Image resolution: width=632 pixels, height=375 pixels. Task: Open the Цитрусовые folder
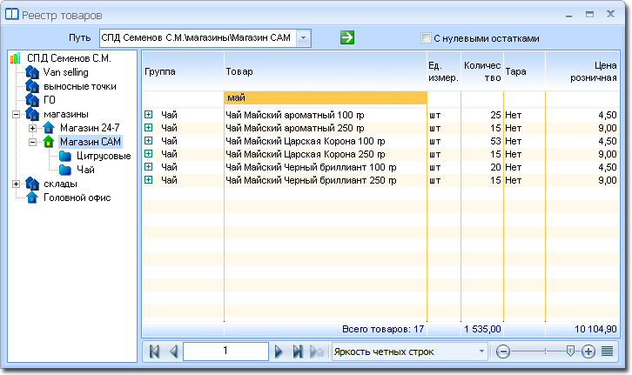pos(104,156)
